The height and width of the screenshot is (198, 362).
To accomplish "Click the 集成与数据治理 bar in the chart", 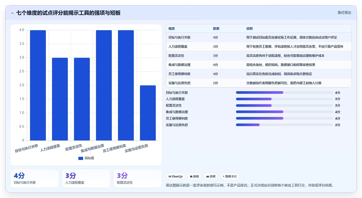I will click(x=104, y=85).
